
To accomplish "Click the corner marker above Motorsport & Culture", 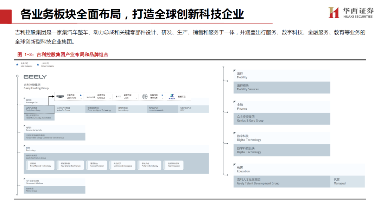I will 25,179.
